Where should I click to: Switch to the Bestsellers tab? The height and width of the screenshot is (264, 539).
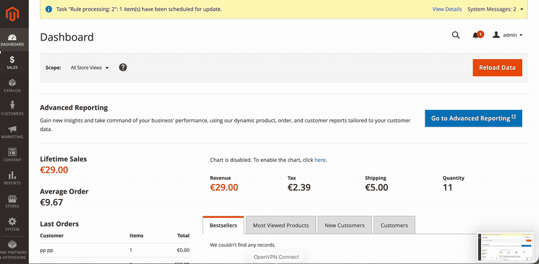pos(223,225)
